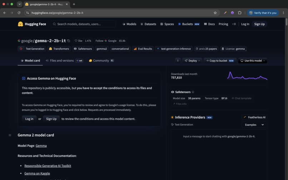
Task: Go to Models in the navigation
Action: (x=129, y=24)
